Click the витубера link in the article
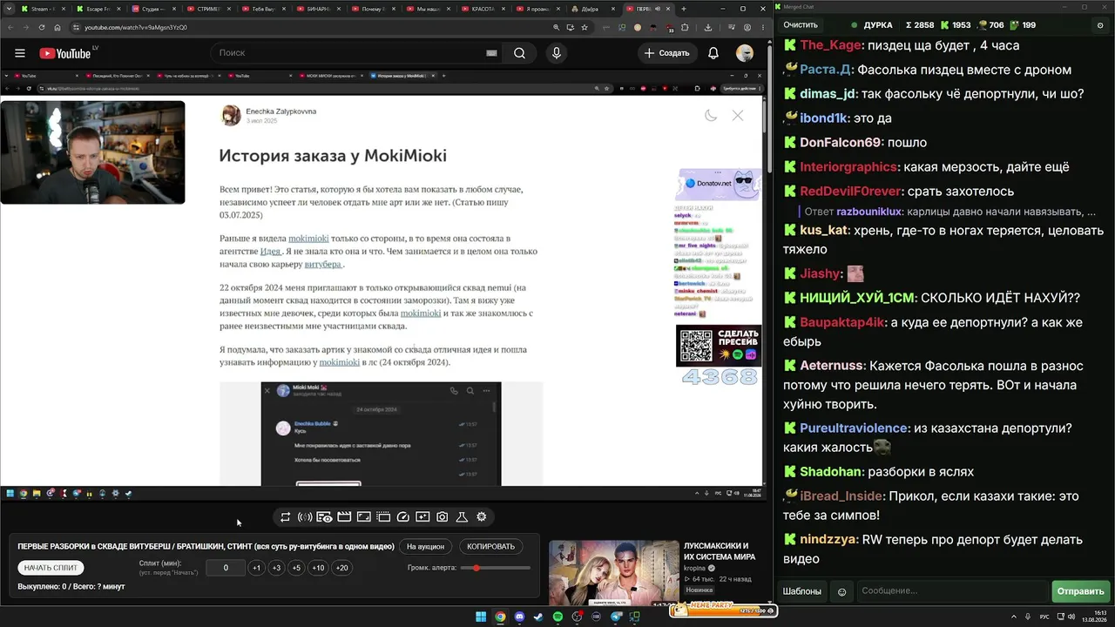1115x627 pixels. [323, 264]
